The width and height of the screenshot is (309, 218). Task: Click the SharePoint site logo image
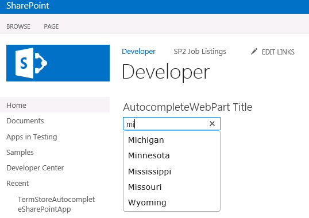(58, 63)
